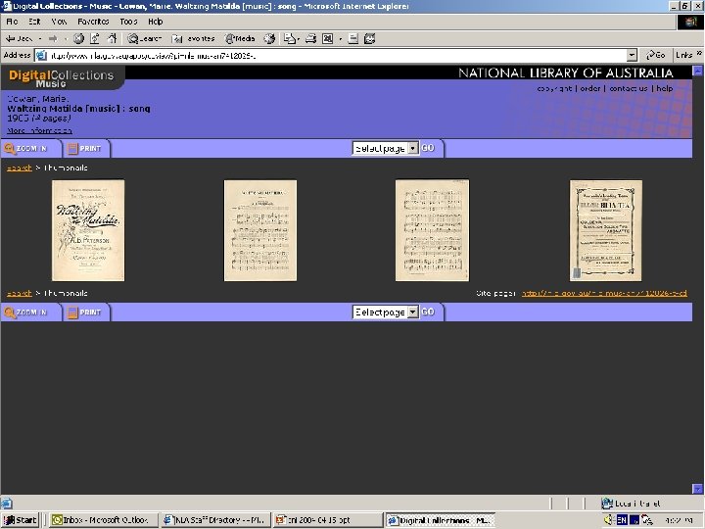The width and height of the screenshot is (705, 529).
Task: Open the Media pane from the toolbar
Action: pyautogui.click(x=241, y=38)
